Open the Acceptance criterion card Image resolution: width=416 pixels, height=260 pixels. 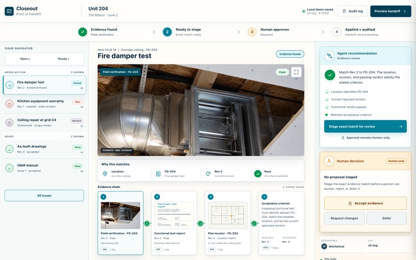coord(281,223)
